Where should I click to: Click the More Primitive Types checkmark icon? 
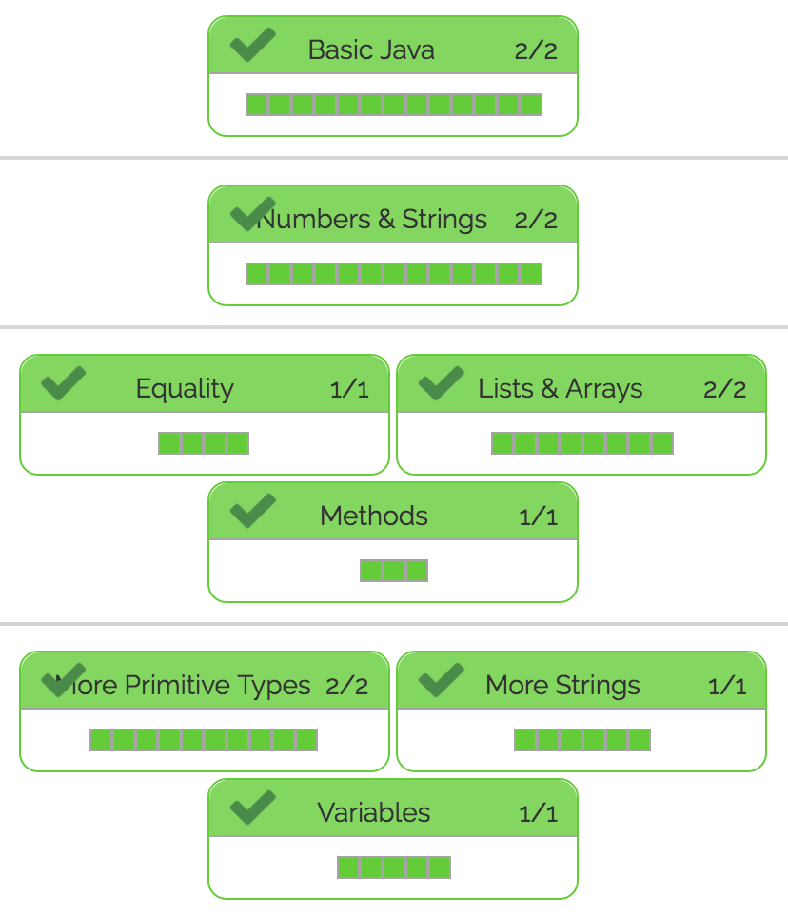pyautogui.click(x=64, y=680)
